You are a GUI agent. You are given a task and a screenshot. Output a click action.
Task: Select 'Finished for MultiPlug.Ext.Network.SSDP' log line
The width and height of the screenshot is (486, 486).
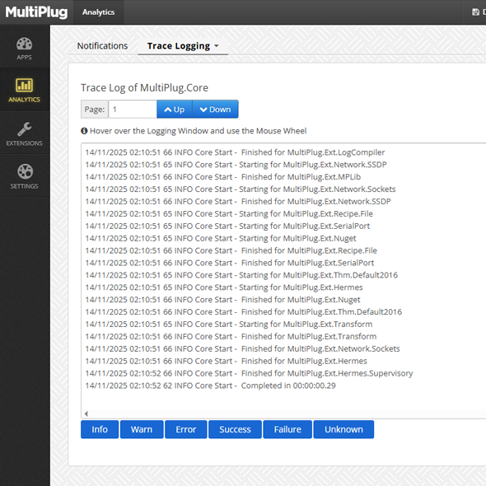pos(238,201)
